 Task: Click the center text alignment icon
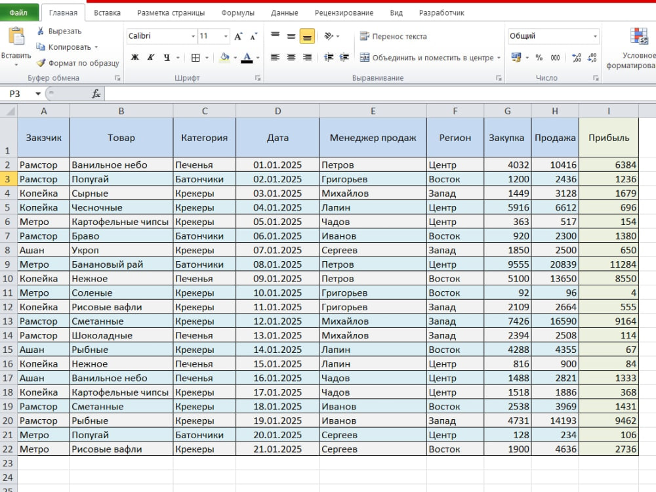pos(291,57)
